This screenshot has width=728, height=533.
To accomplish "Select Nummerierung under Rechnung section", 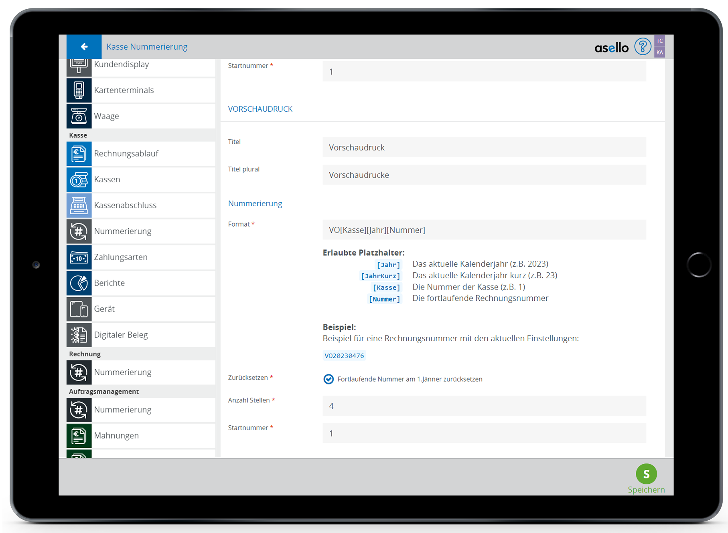I will [x=122, y=372].
